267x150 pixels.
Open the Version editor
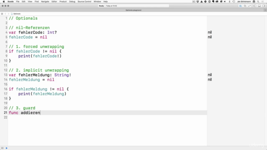[x=249, y=6]
